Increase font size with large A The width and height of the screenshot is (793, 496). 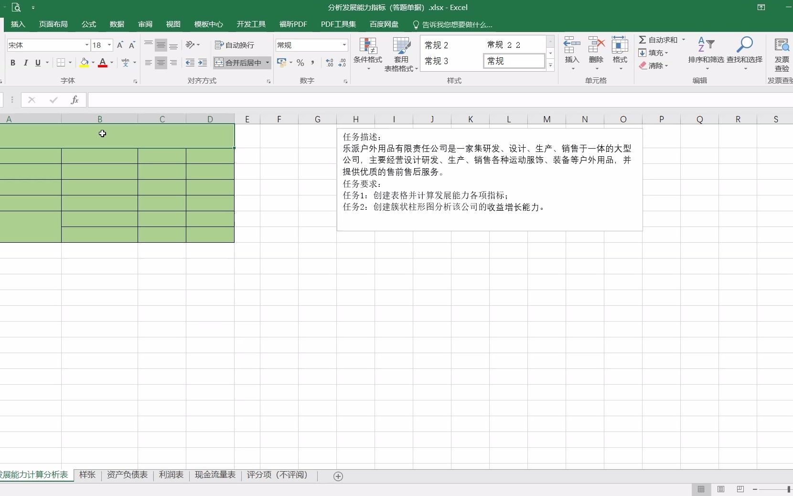(x=120, y=45)
